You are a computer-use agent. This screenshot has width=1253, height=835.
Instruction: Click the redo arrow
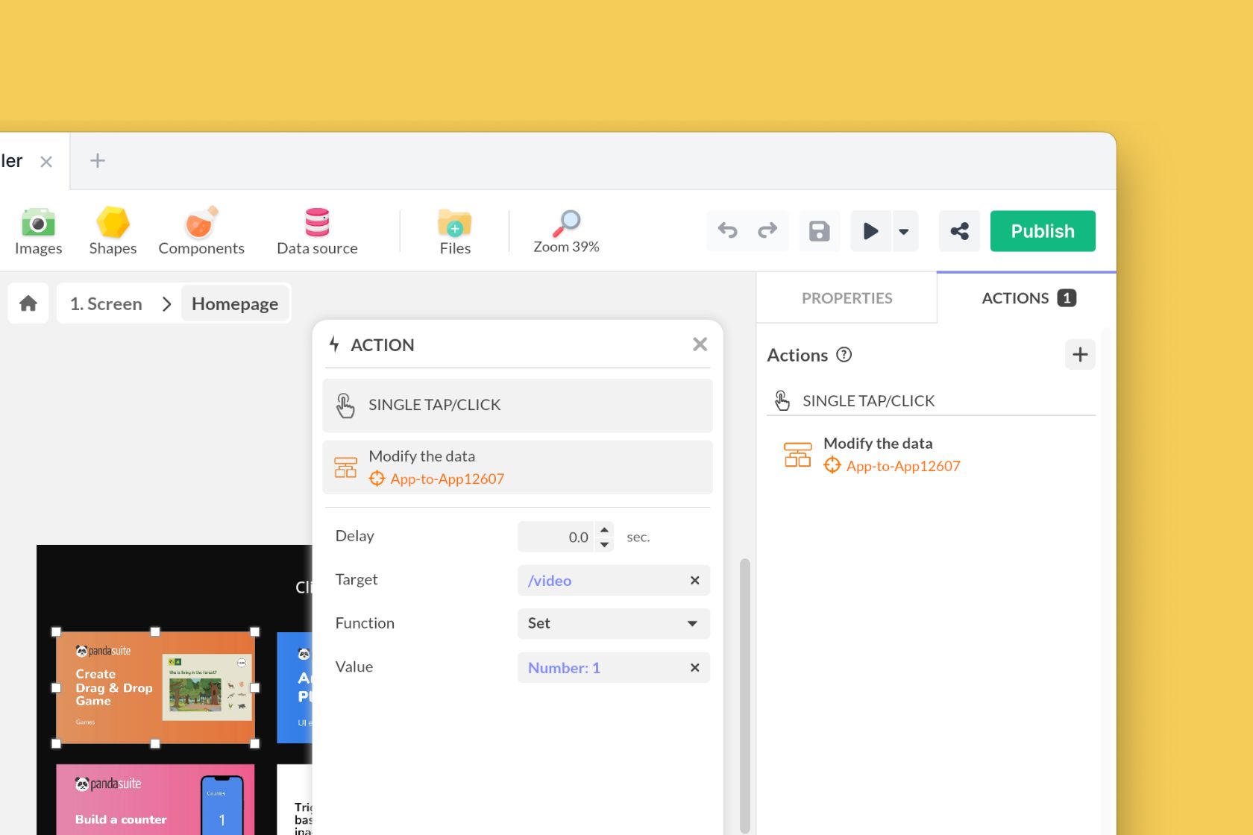click(x=767, y=231)
